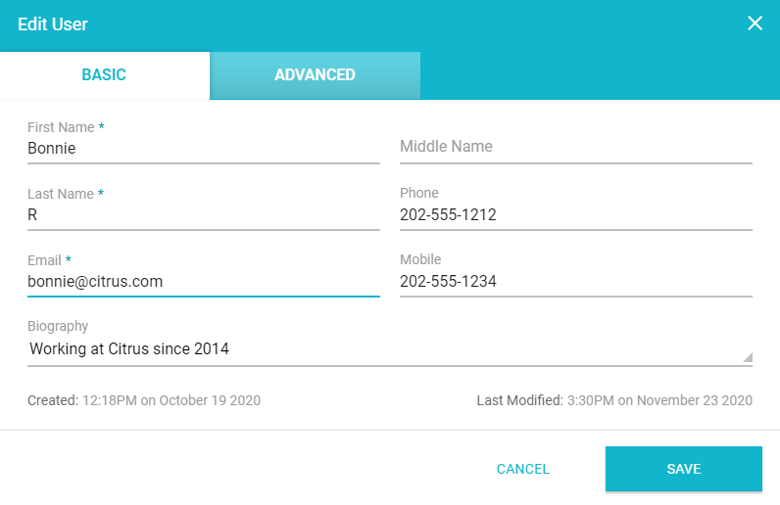This screenshot has height=505, width=780.
Task: Grab the Biography textarea resize handle
Action: click(x=748, y=358)
